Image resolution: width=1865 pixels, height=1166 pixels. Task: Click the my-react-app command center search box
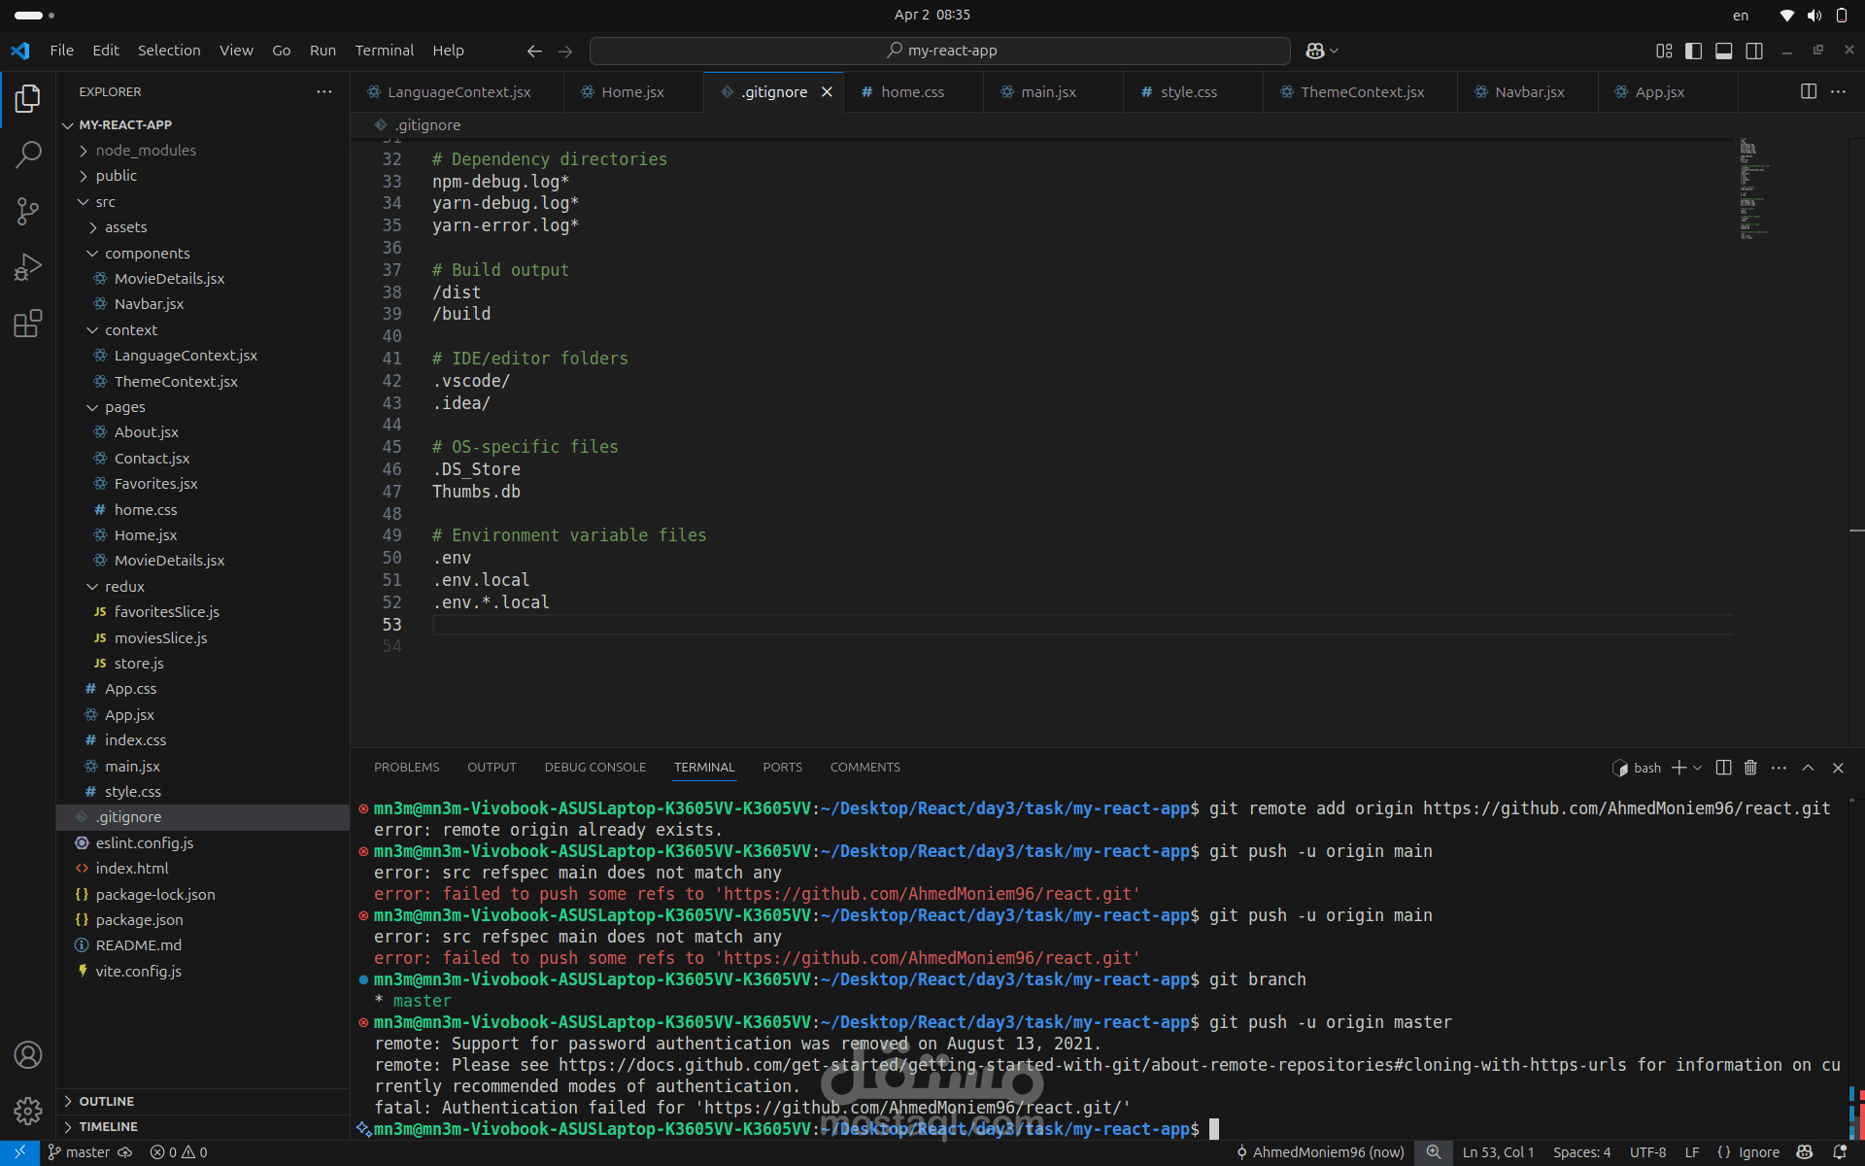tap(940, 51)
